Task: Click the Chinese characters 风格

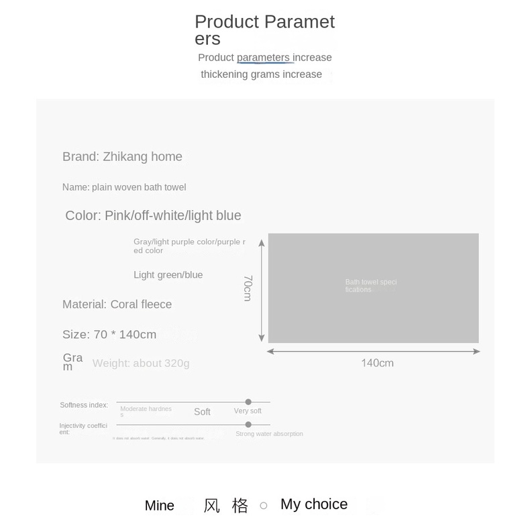Action: [225, 506]
